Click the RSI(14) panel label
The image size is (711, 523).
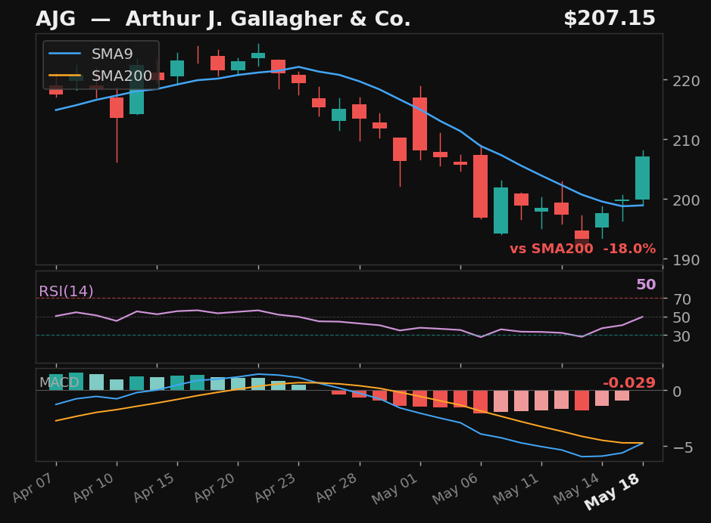click(66, 292)
